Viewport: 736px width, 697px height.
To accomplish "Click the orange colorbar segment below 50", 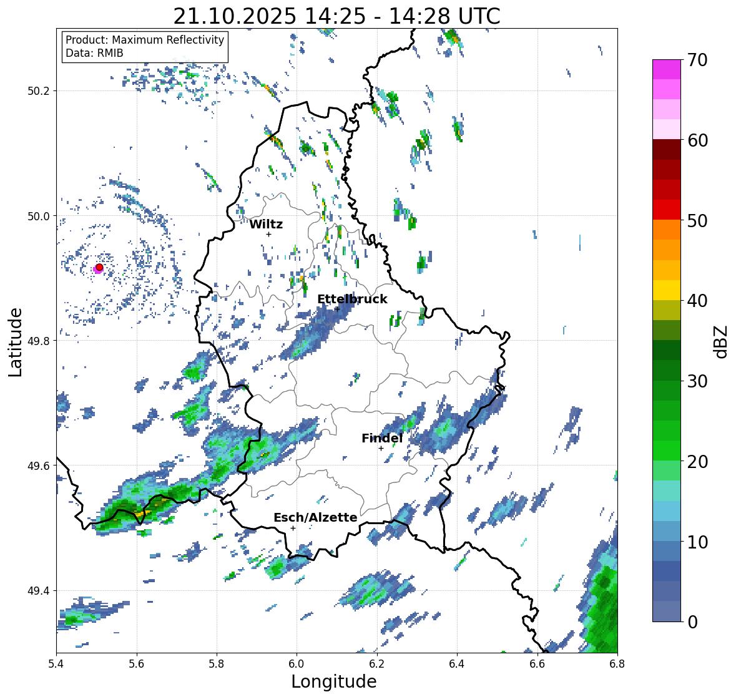I will click(667, 230).
